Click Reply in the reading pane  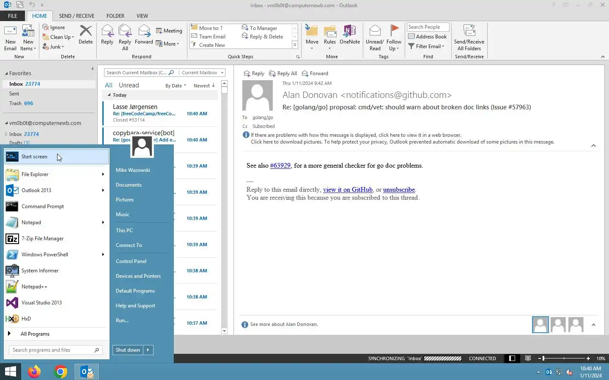254,73
